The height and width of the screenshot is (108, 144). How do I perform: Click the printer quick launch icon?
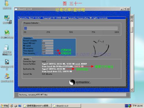coord(12,106)
